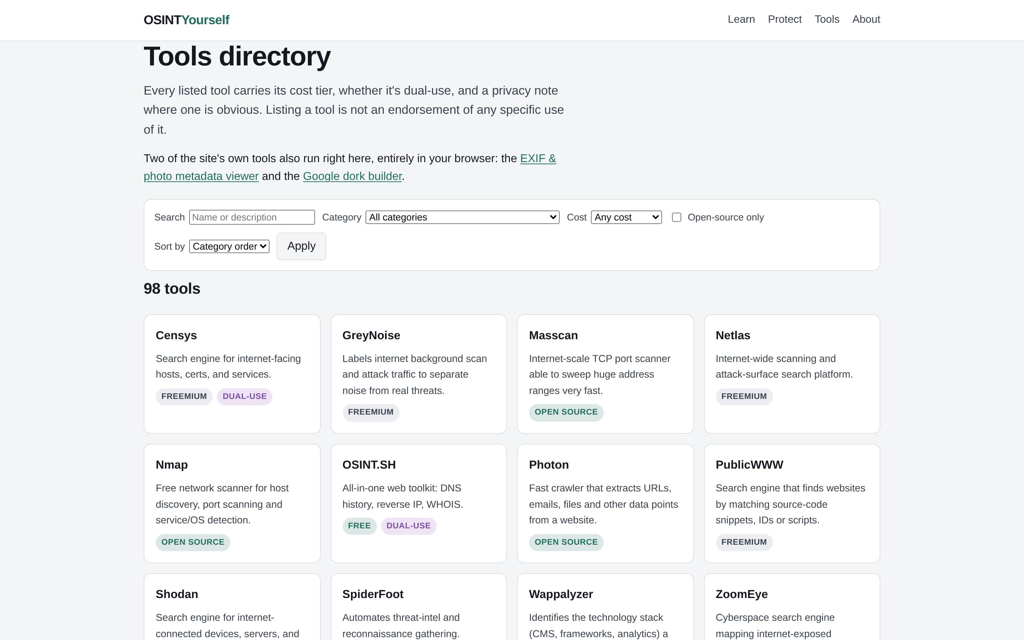This screenshot has height=640, width=1024.
Task: Expand the Any cost dropdown
Action: click(626, 217)
